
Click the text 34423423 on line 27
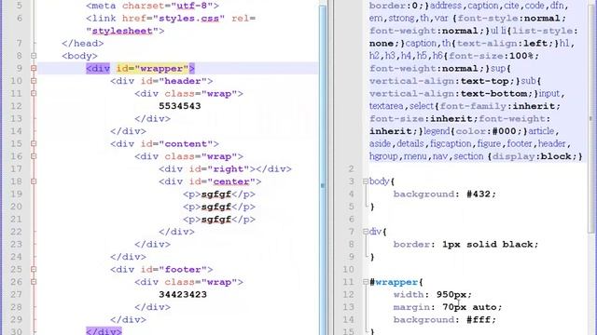pos(183,294)
